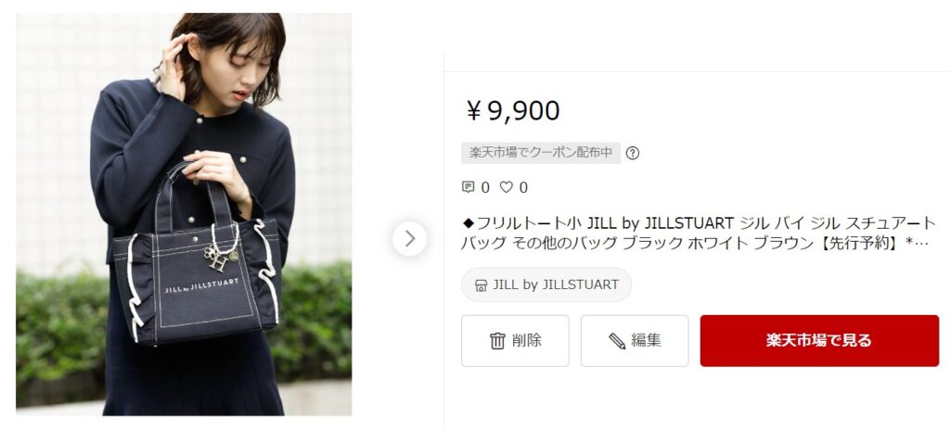Click the JILL by JILLSTUART logo on bag
The width and height of the screenshot is (950, 430).
[x=201, y=285]
